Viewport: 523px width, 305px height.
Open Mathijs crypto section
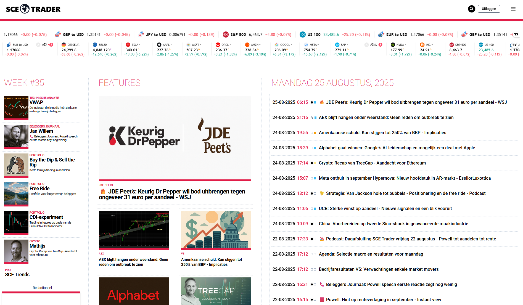(x=37, y=246)
